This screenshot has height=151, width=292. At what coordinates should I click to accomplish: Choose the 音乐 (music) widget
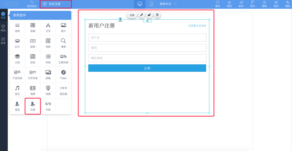pyautogui.click(x=17, y=90)
